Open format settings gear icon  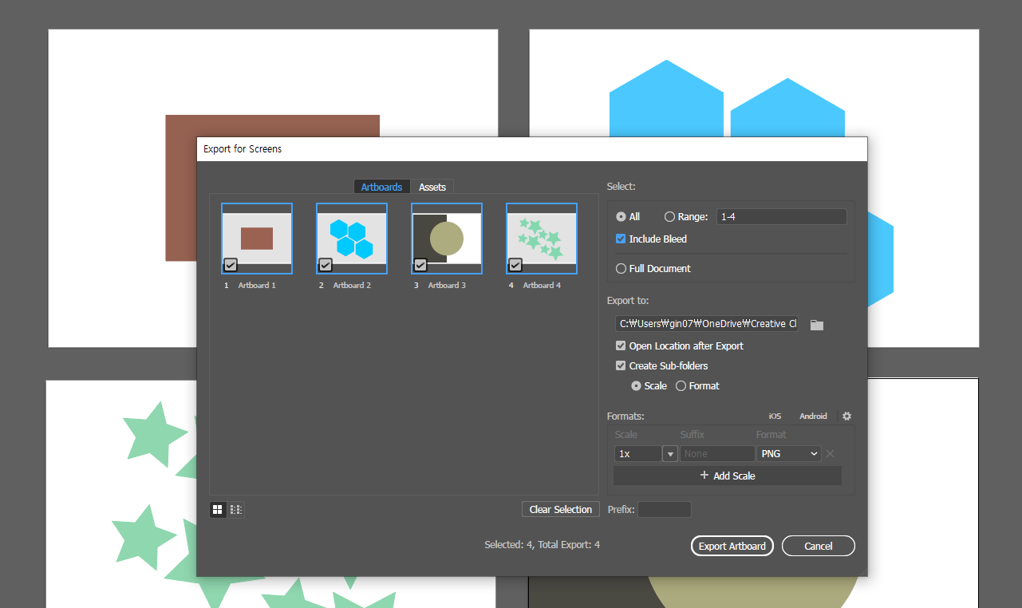tap(847, 417)
